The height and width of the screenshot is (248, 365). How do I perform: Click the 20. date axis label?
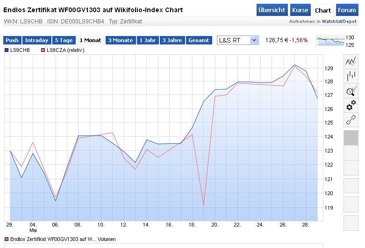[215, 225]
